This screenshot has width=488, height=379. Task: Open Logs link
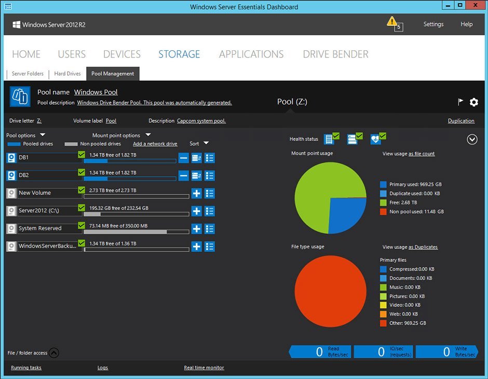pos(103,368)
